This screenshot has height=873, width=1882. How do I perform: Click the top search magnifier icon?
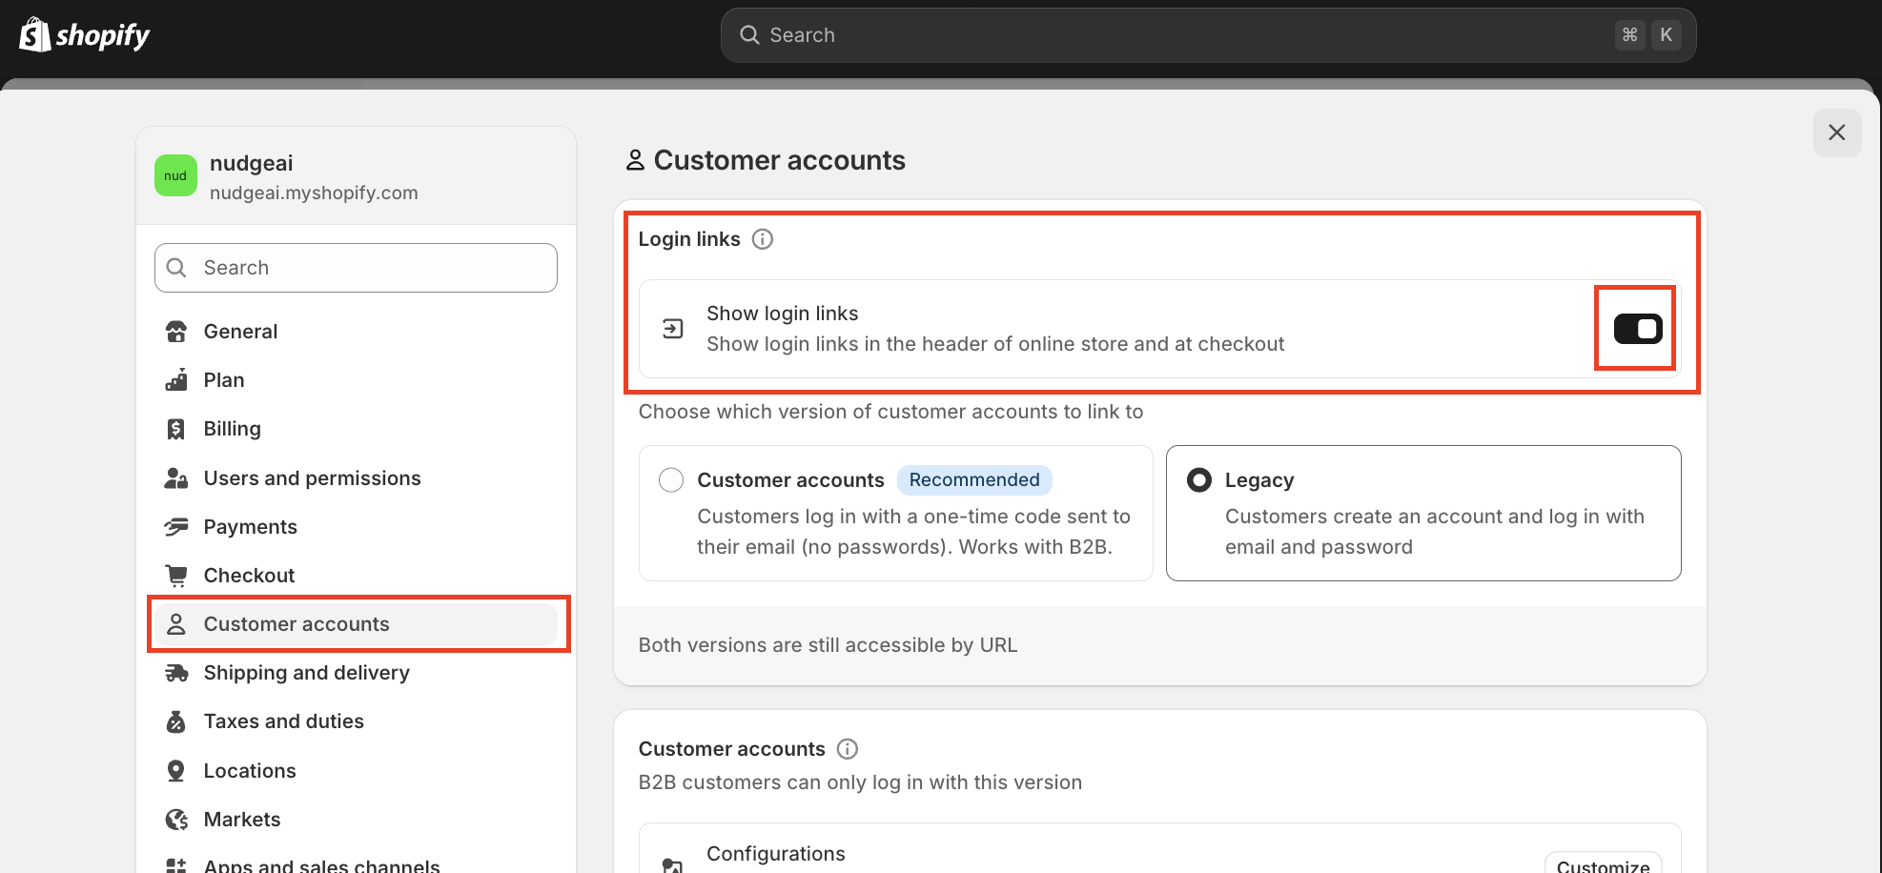click(750, 35)
